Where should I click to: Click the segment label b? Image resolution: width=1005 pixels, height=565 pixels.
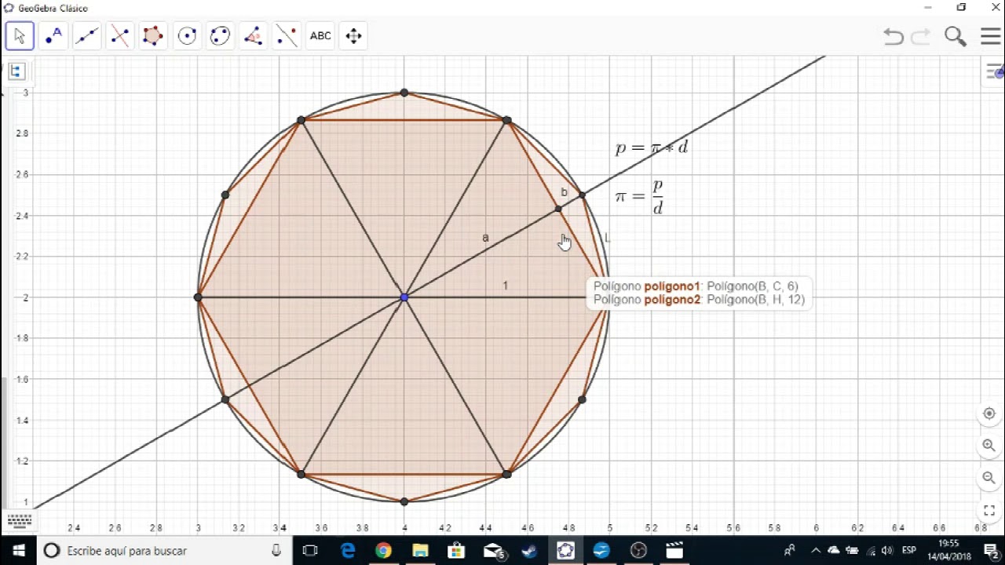click(x=564, y=192)
